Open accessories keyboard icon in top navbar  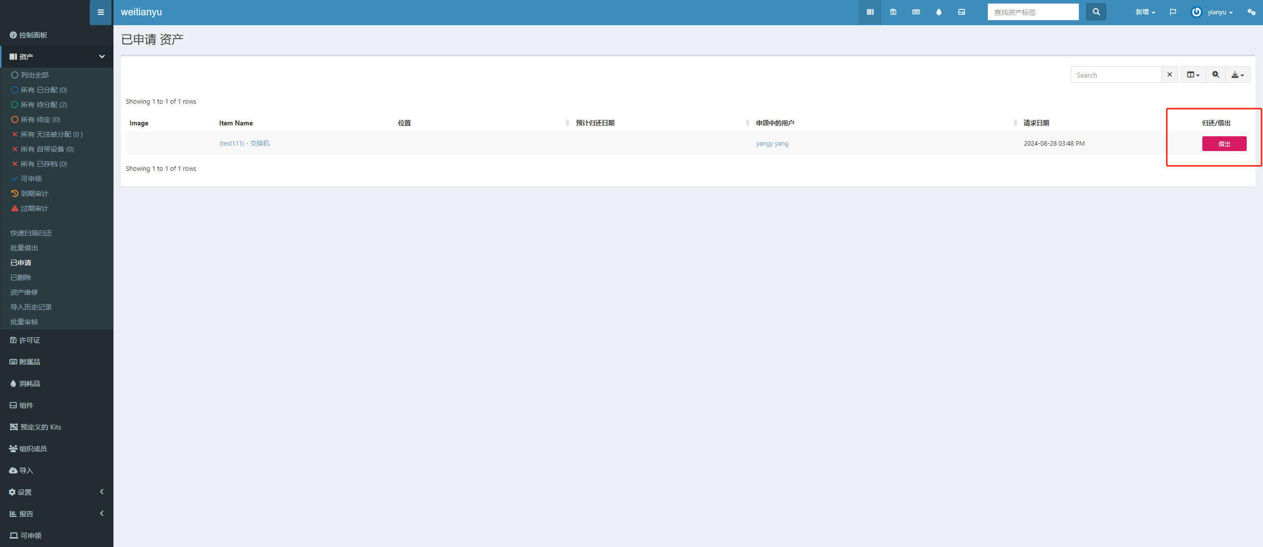[x=916, y=12]
